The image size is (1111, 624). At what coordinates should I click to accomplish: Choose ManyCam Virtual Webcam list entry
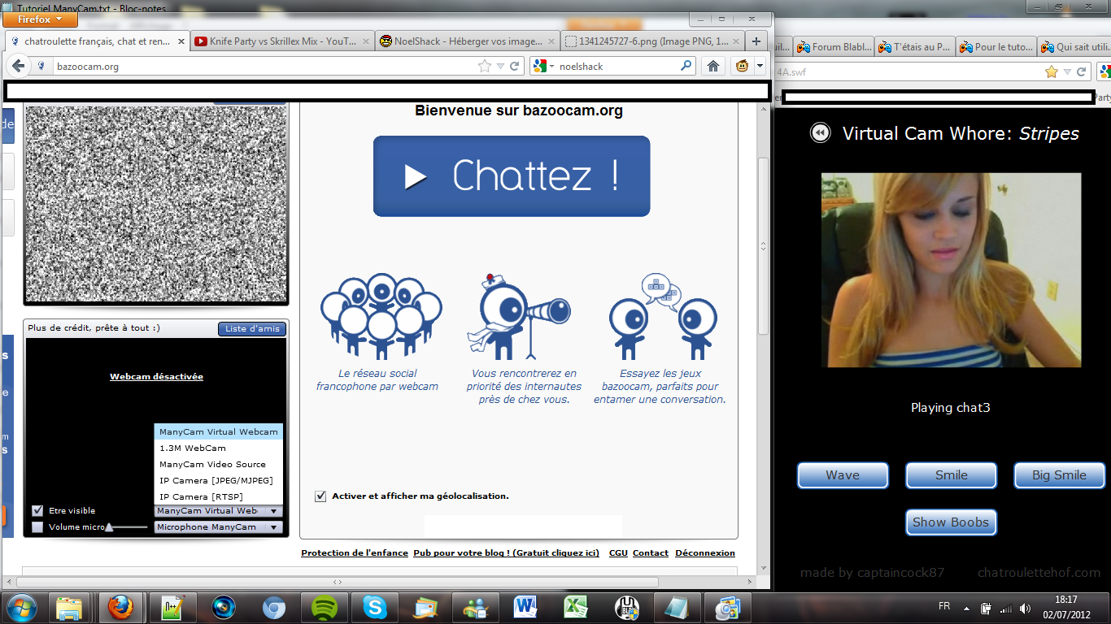pos(218,431)
